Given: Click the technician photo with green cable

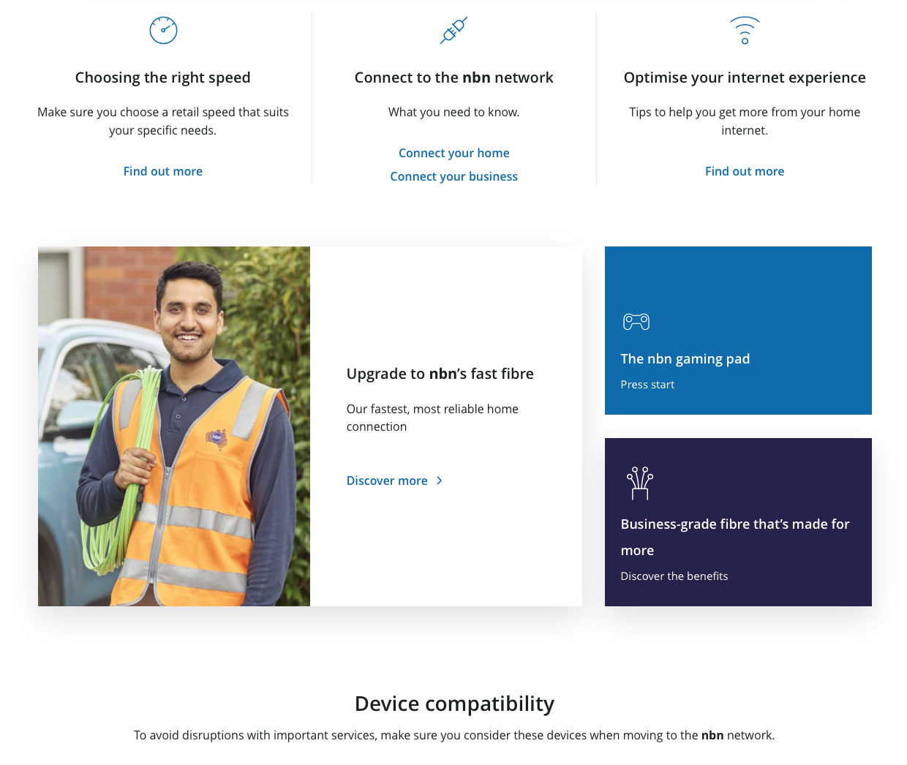Looking at the screenshot, I should click(x=174, y=426).
